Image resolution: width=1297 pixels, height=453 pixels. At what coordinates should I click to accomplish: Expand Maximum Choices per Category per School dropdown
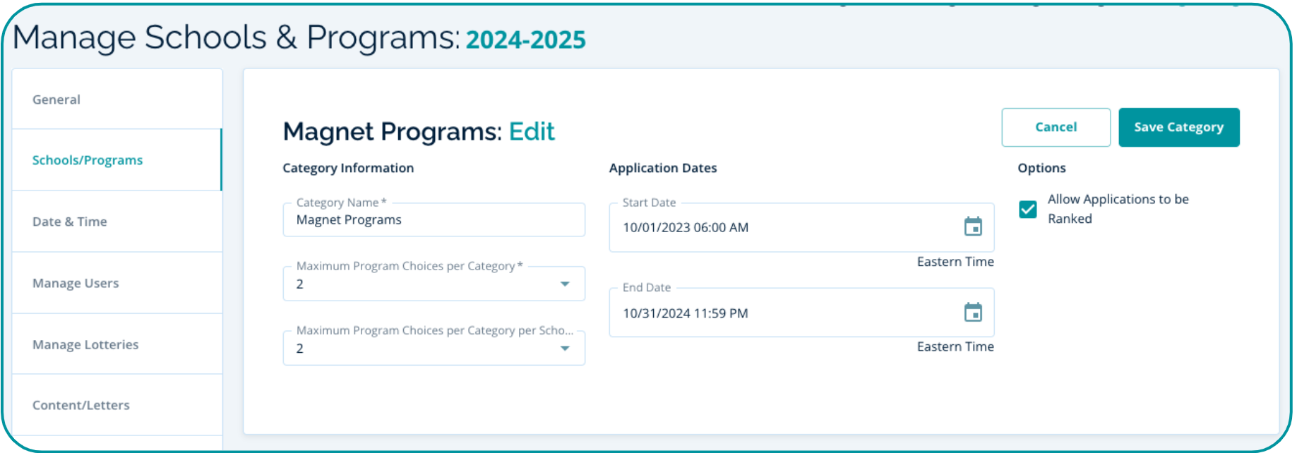tap(434, 349)
